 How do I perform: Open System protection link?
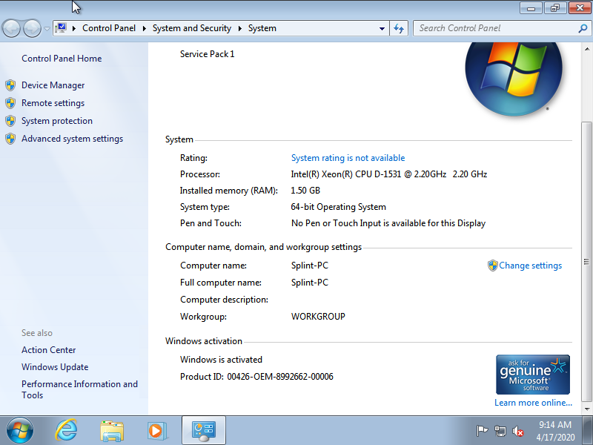point(57,121)
